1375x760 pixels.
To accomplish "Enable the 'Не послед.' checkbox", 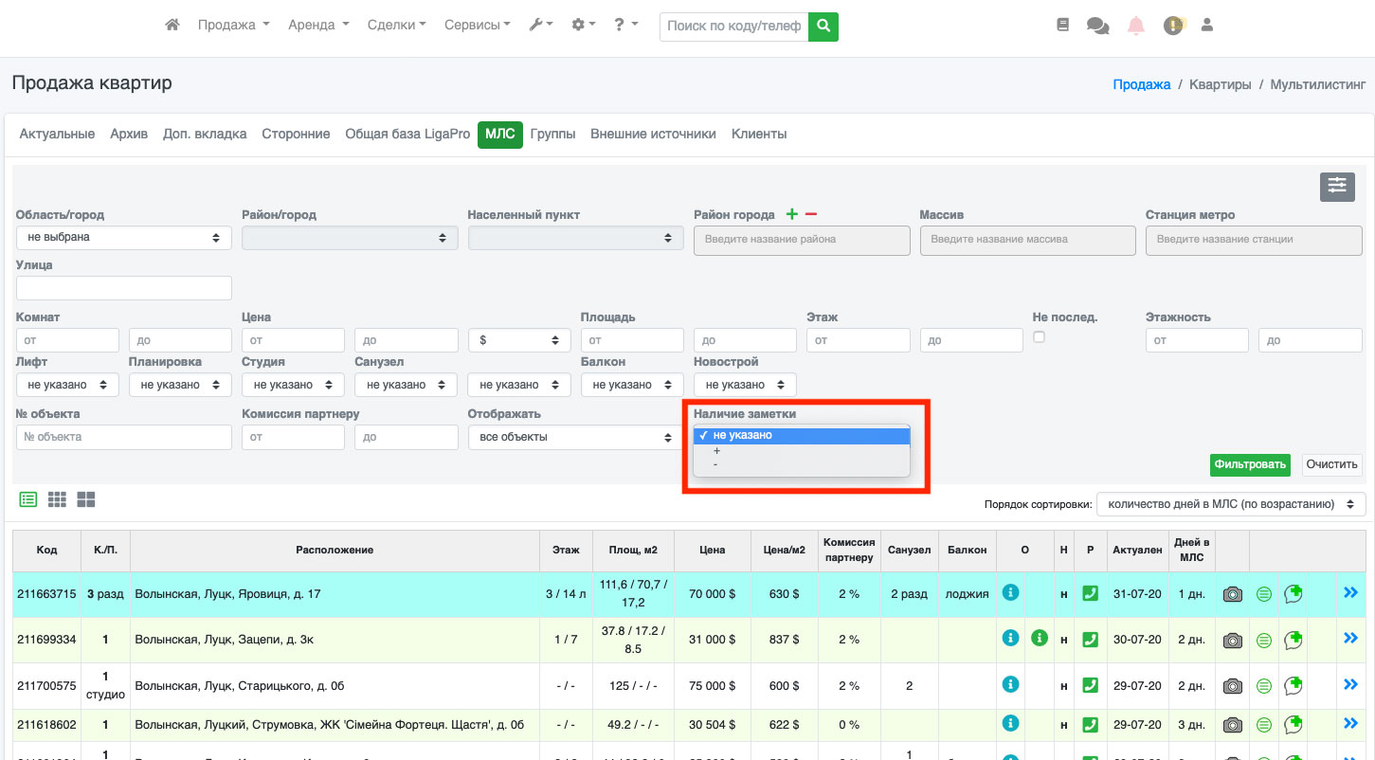I will pyautogui.click(x=1039, y=337).
